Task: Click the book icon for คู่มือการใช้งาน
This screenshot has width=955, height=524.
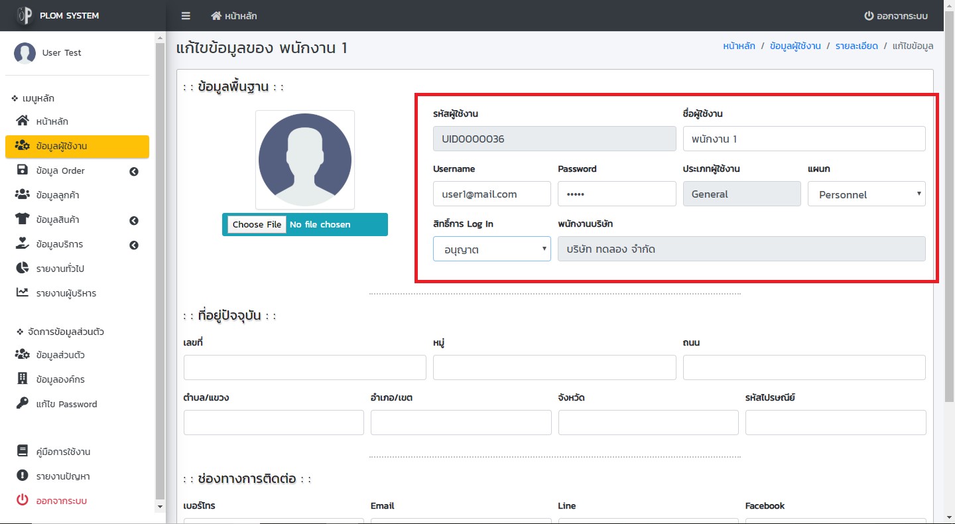Action: (x=23, y=451)
